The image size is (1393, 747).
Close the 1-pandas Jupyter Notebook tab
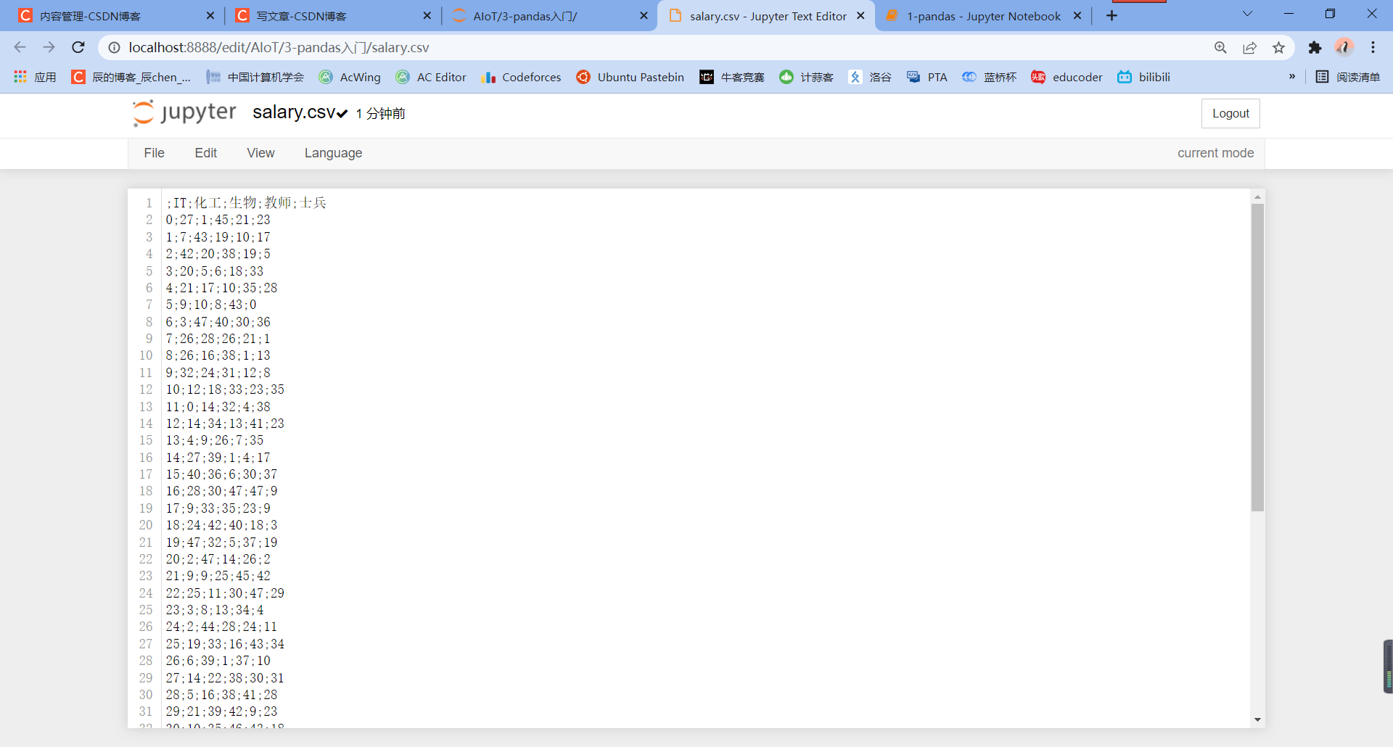click(1077, 16)
